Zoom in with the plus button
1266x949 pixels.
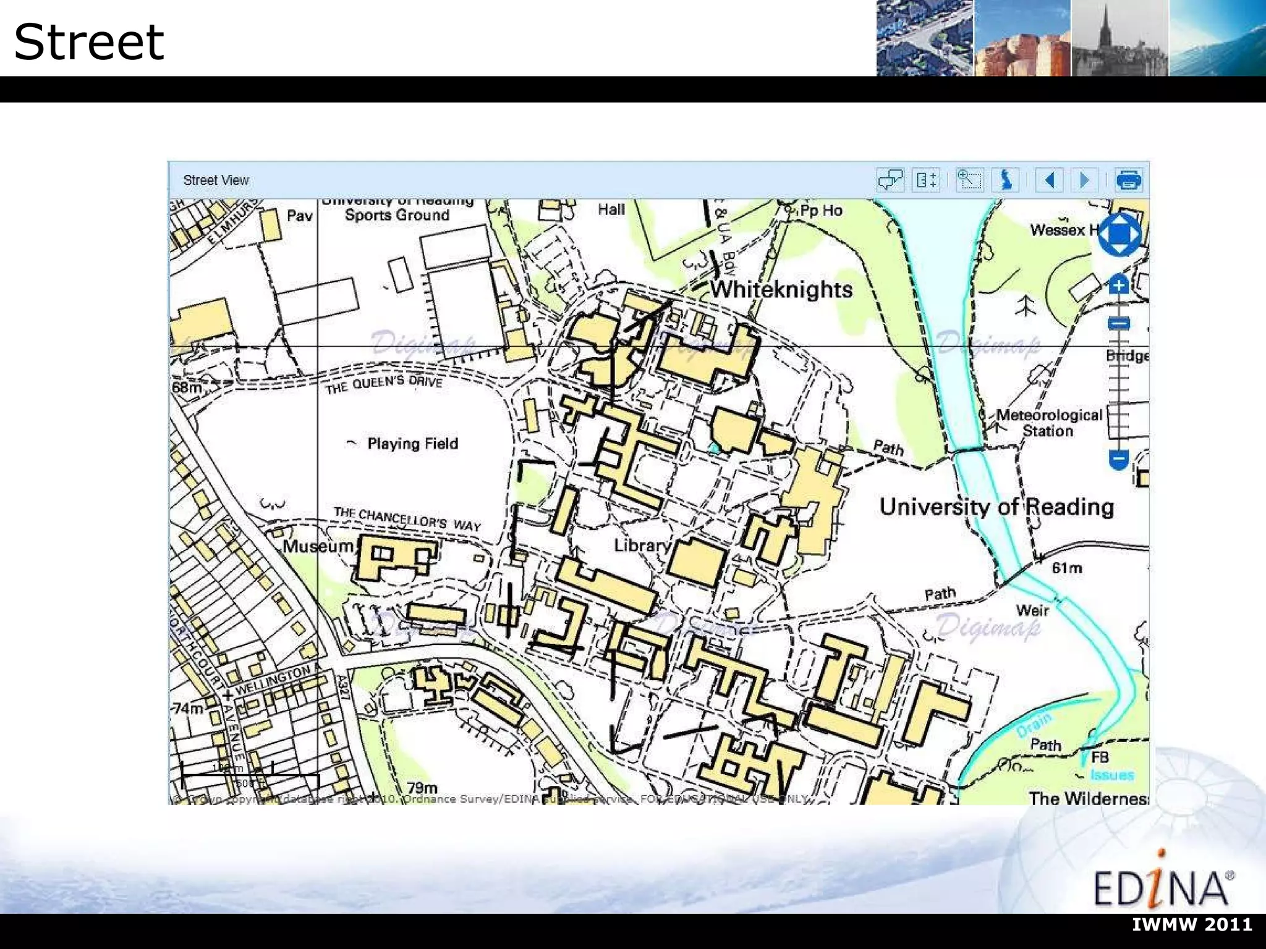click(x=1118, y=285)
